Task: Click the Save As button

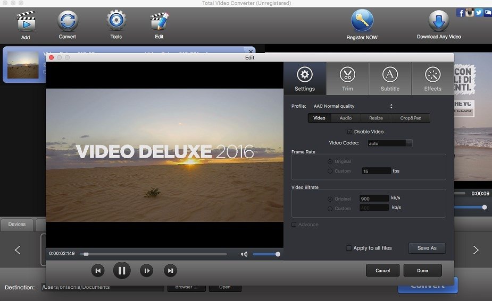Action: coord(427,248)
